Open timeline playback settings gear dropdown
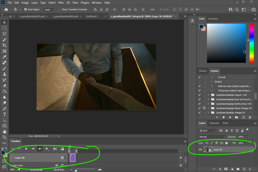This screenshot has width=258, height=172. tap(47, 149)
